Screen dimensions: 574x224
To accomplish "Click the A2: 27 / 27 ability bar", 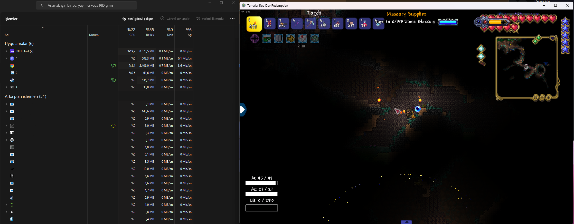I will point(261,194).
